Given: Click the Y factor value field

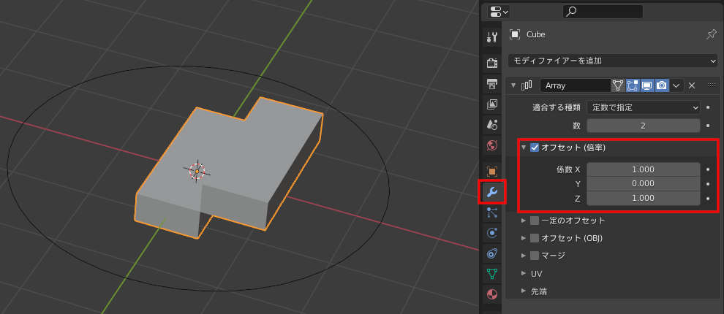Looking at the screenshot, I should pyautogui.click(x=644, y=183).
